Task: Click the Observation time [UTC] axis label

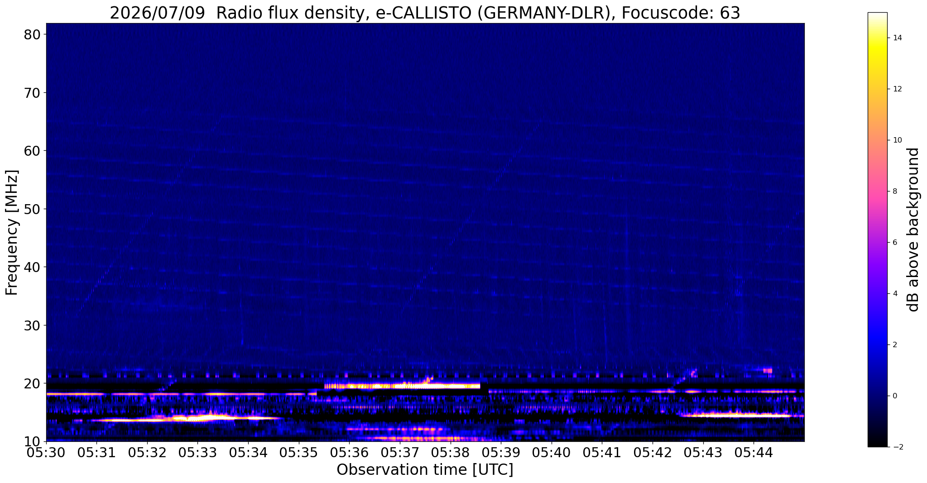Action: coord(425,470)
